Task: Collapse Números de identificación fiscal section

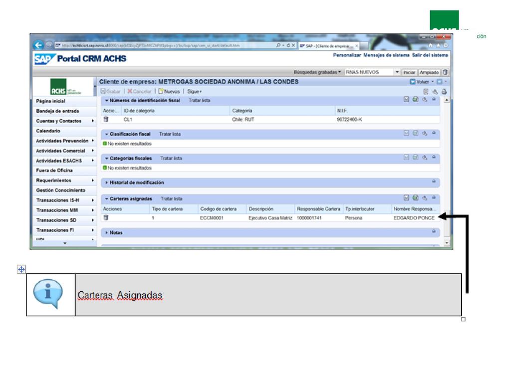Action: [107, 101]
